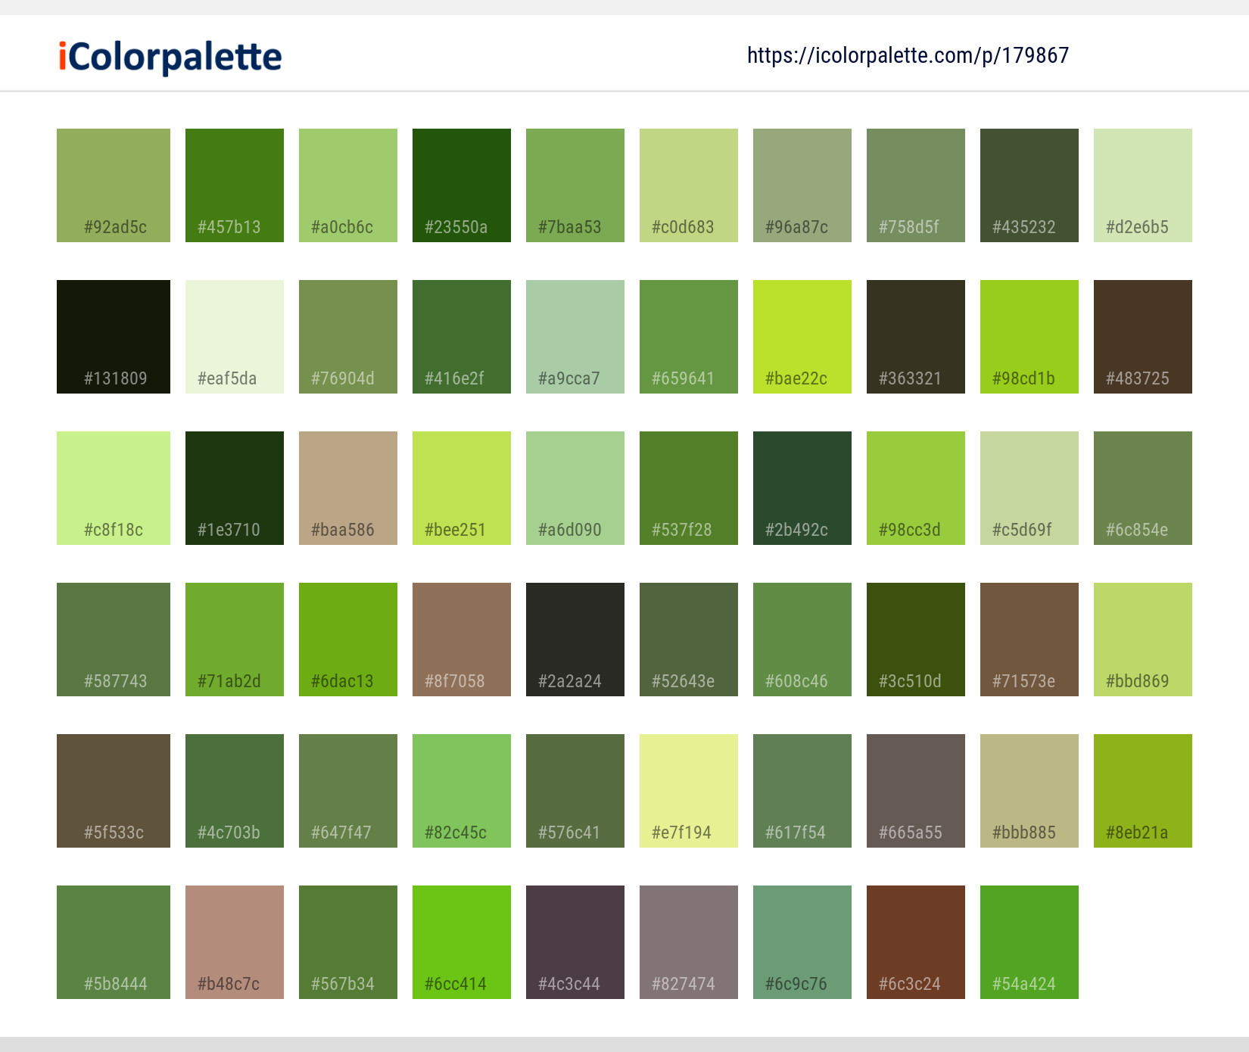
Task: Choose the #bbd869 swatch
Action: tap(1143, 640)
